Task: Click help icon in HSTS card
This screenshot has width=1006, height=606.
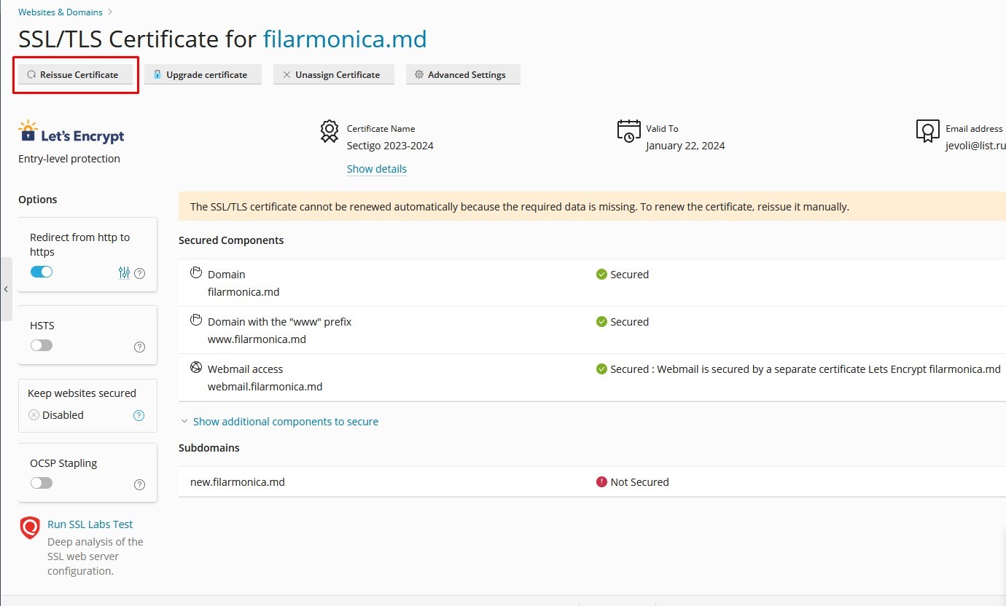Action: tap(140, 347)
